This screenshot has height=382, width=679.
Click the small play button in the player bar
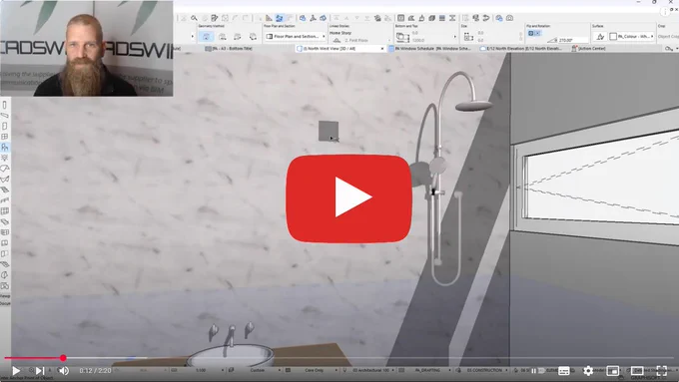point(16,371)
